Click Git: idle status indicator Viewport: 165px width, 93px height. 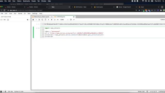point(10,91)
